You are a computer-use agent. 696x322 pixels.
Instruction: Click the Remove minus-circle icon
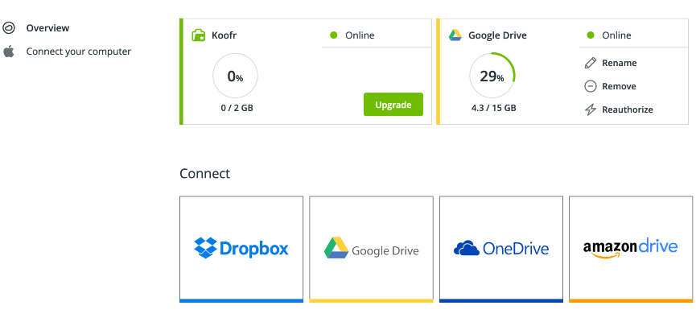591,86
